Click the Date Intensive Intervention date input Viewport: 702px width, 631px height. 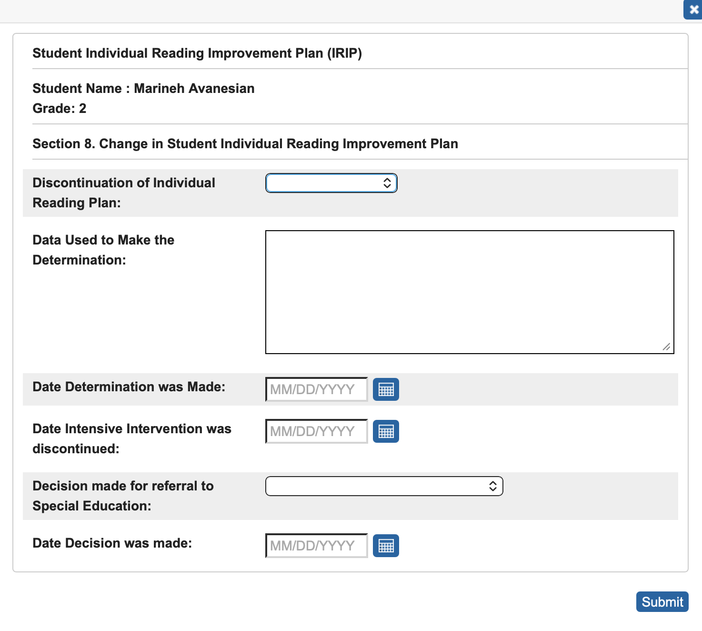[x=316, y=431]
